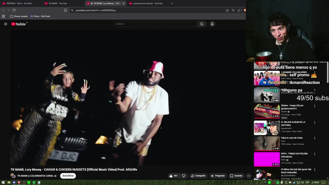Viewport: 329px width, 185px height.
Task: Subscribe with the Suscribirse button
Action: coord(68,176)
